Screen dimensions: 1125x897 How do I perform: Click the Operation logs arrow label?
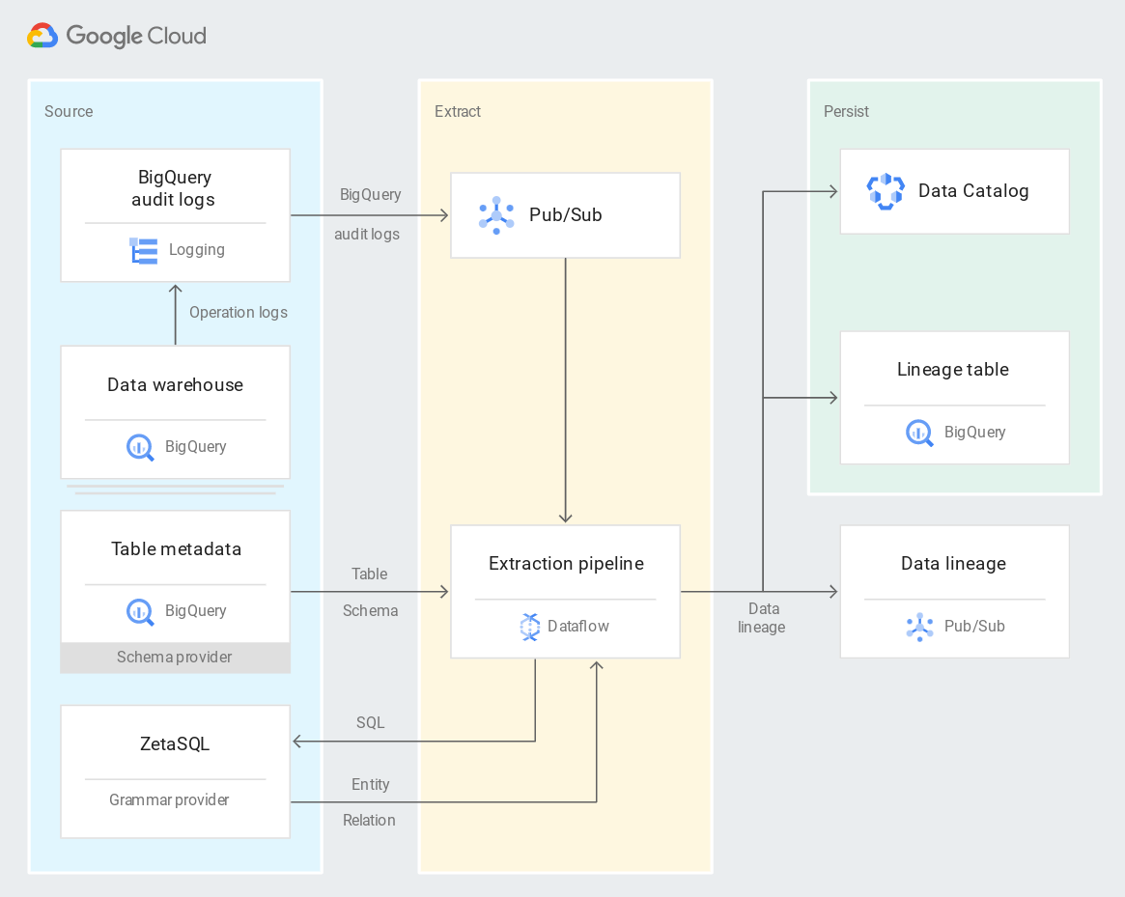pyautogui.click(x=238, y=312)
